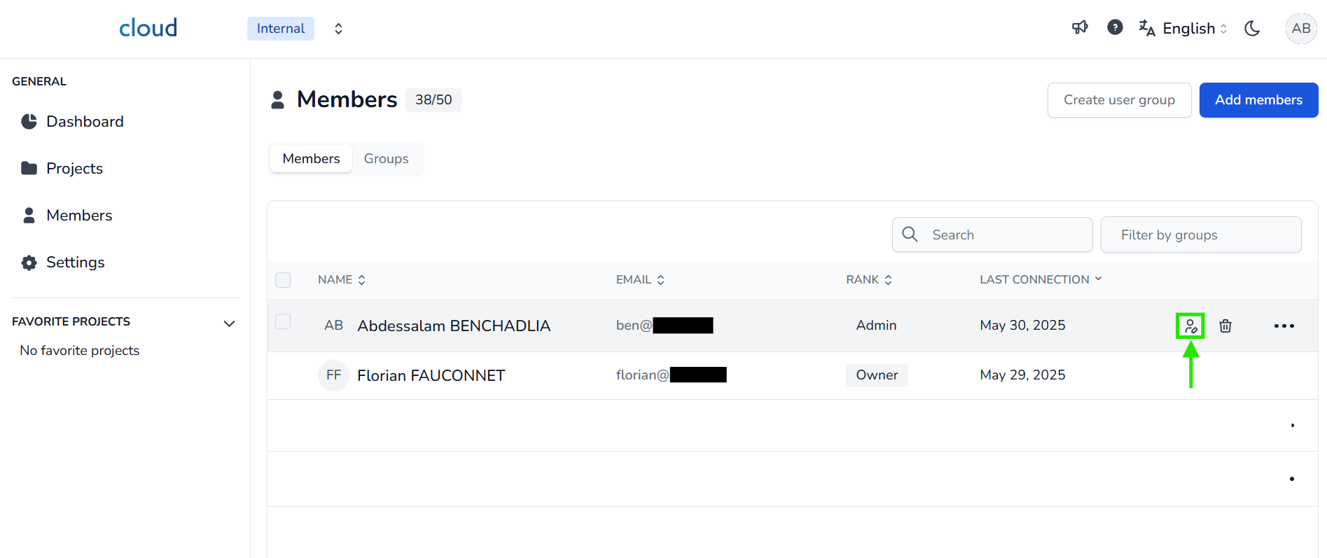
Task: Select the Abdessalam BENCHADLIA row checkbox
Action: tap(283, 322)
